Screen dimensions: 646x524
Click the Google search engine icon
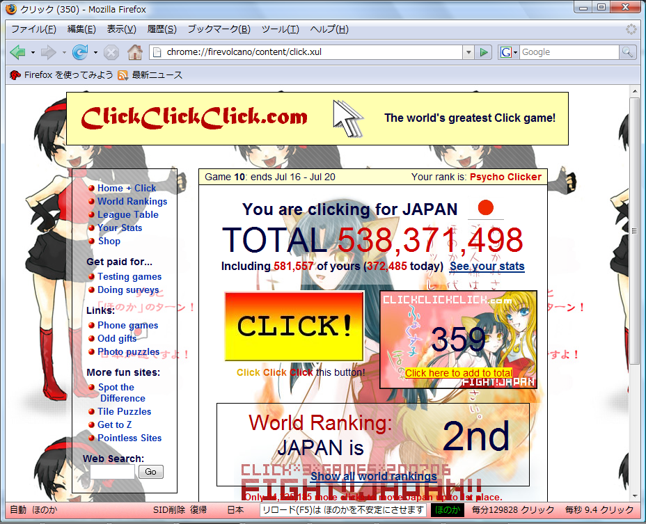point(506,52)
